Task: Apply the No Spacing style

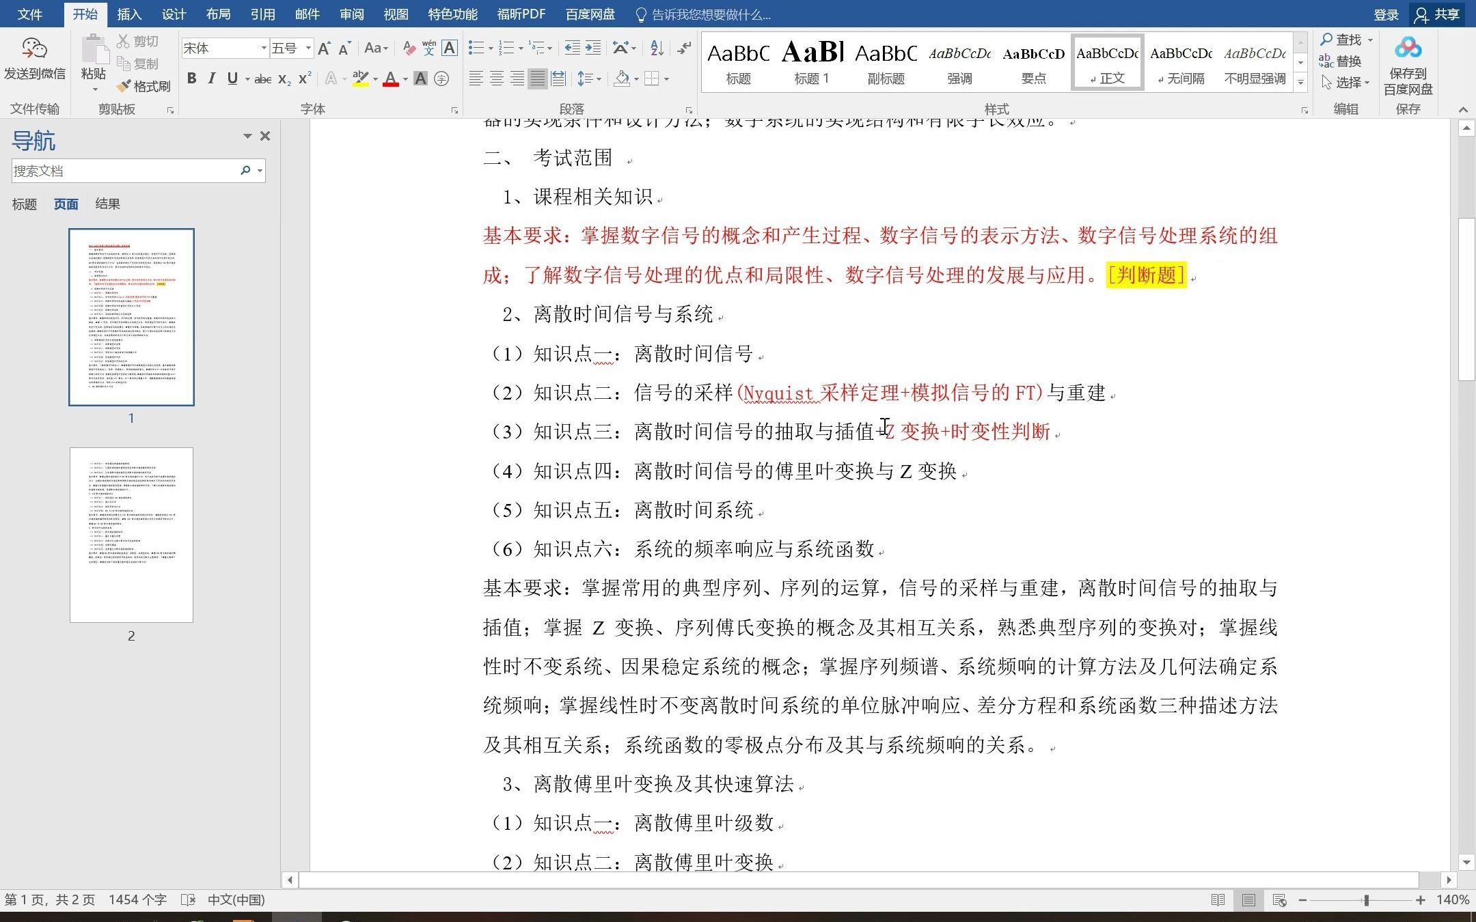Action: coord(1181,61)
